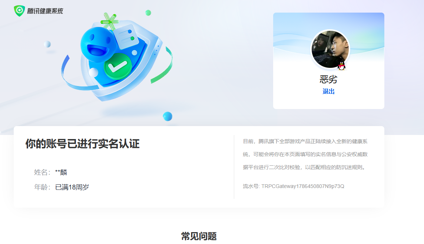The image size is (424, 244).
Task: Select the serial number TRPCGateway1786450807N9p73Q
Action: tap(302, 186)
